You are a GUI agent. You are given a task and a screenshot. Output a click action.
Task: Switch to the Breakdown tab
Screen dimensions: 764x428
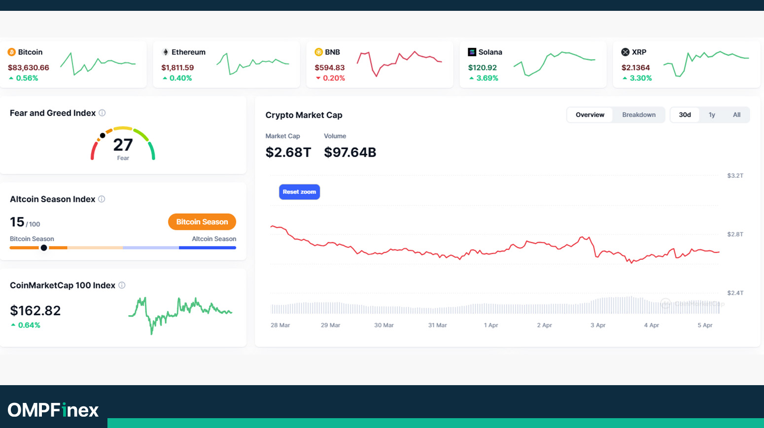click(x=639, y=115)
